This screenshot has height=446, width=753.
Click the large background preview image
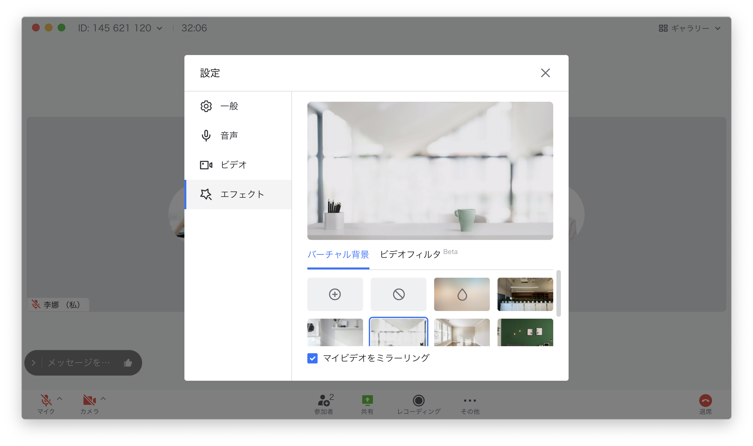(430, 171)
